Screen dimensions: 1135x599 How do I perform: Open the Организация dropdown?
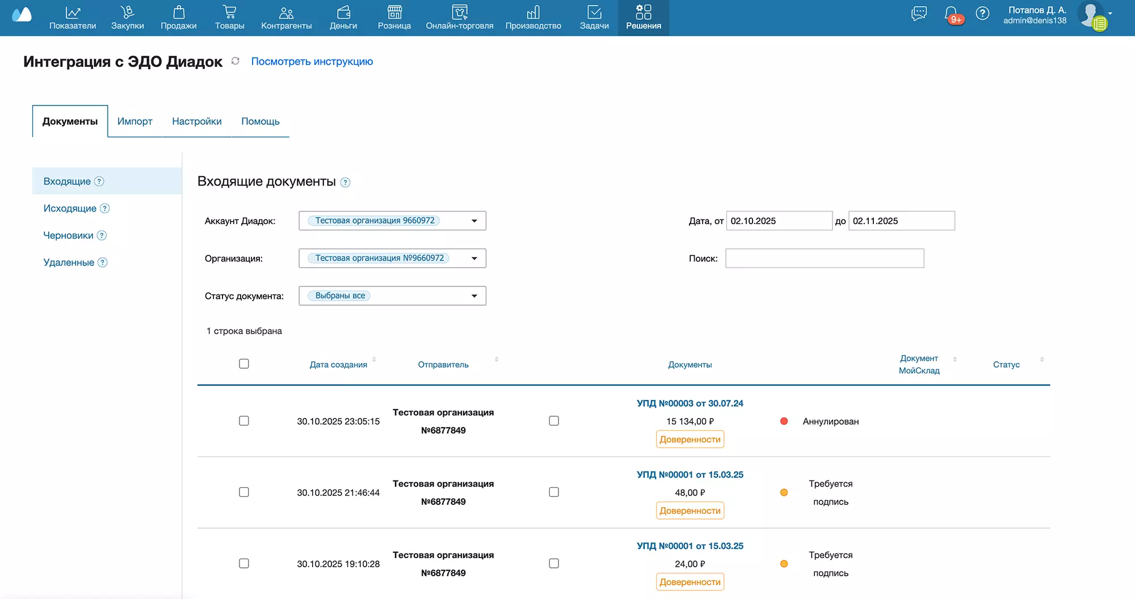click(474, 258)
